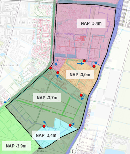The image size is (130, 154).
Task: Click the NAP -3,9m label
Action: pyautogui.click(x=16, y=146)
